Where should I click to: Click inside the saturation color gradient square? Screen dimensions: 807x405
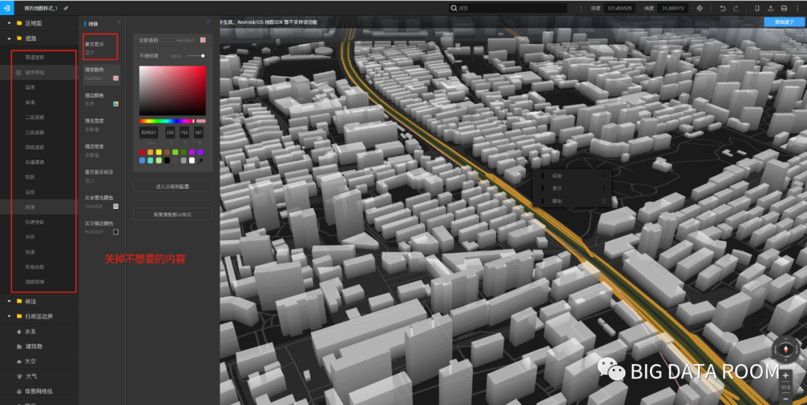pyautogui.click(x=173, y=90)
